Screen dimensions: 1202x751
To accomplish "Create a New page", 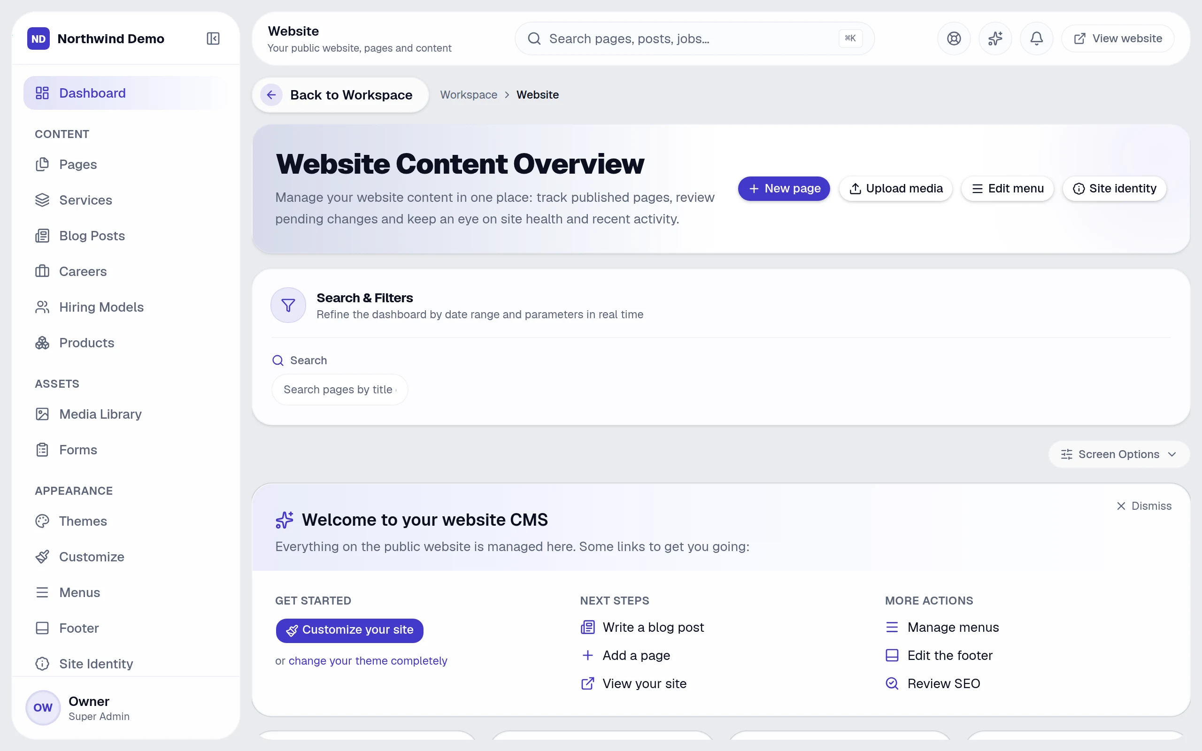I will click(784, 189).
